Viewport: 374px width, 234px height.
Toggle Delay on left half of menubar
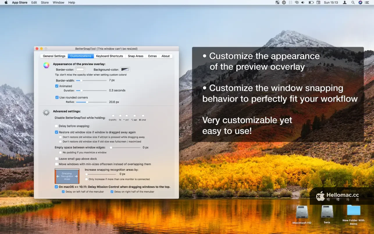(63, 192)
